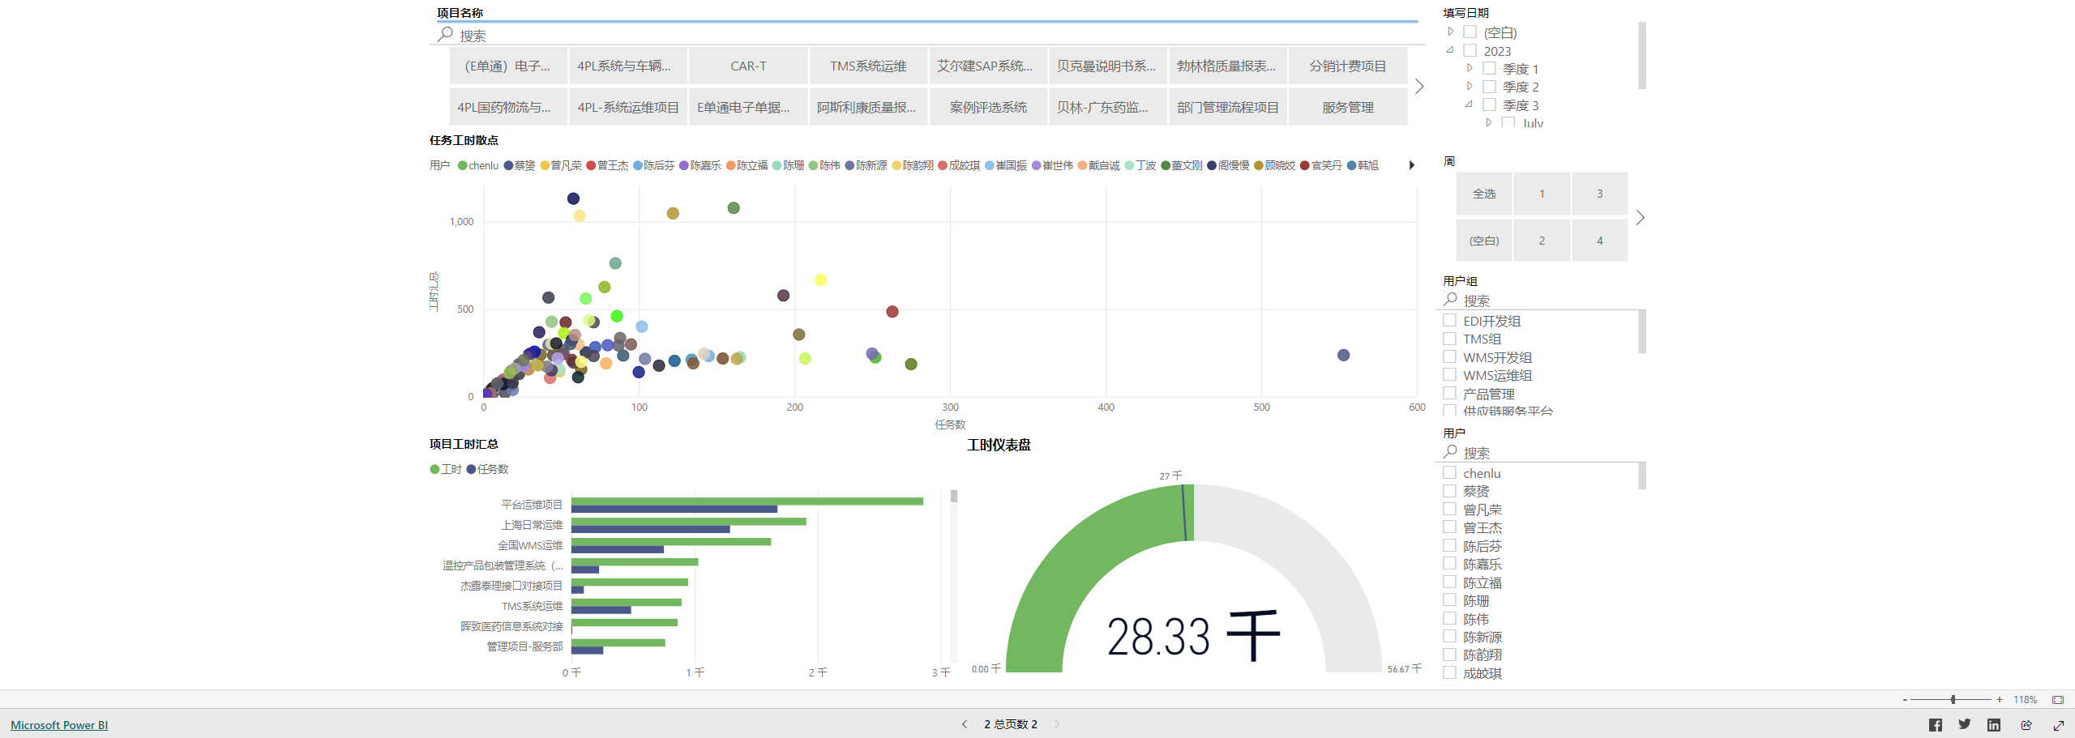This screenshot has height=738, width=2075.
Task: Select week 1 tile
Action: (1542, 194)
